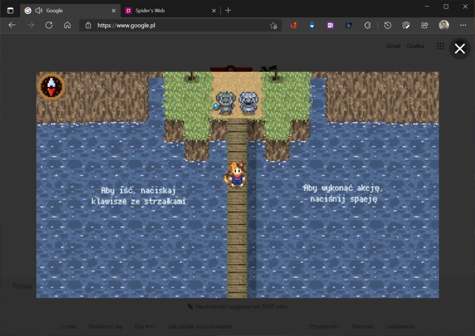The height and width of the screenshot is (336, 475).
Task: Go forward to the next page
Action: (x=30, y=25)
